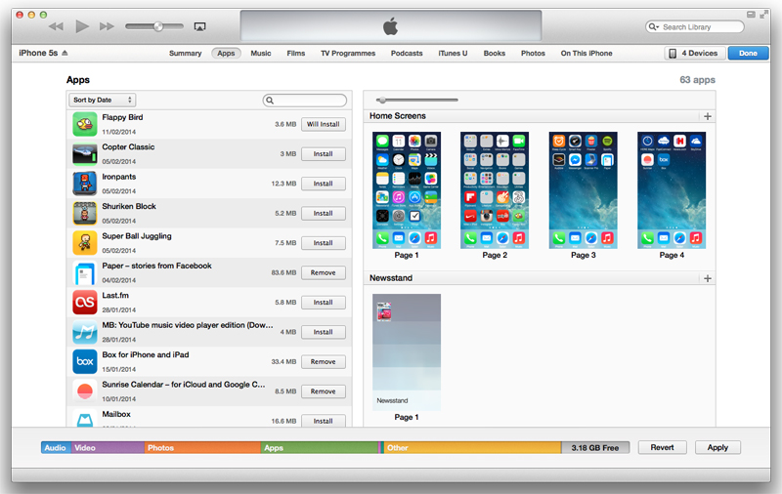
Task: Click the Mailbox app icon
Action: 85,418
